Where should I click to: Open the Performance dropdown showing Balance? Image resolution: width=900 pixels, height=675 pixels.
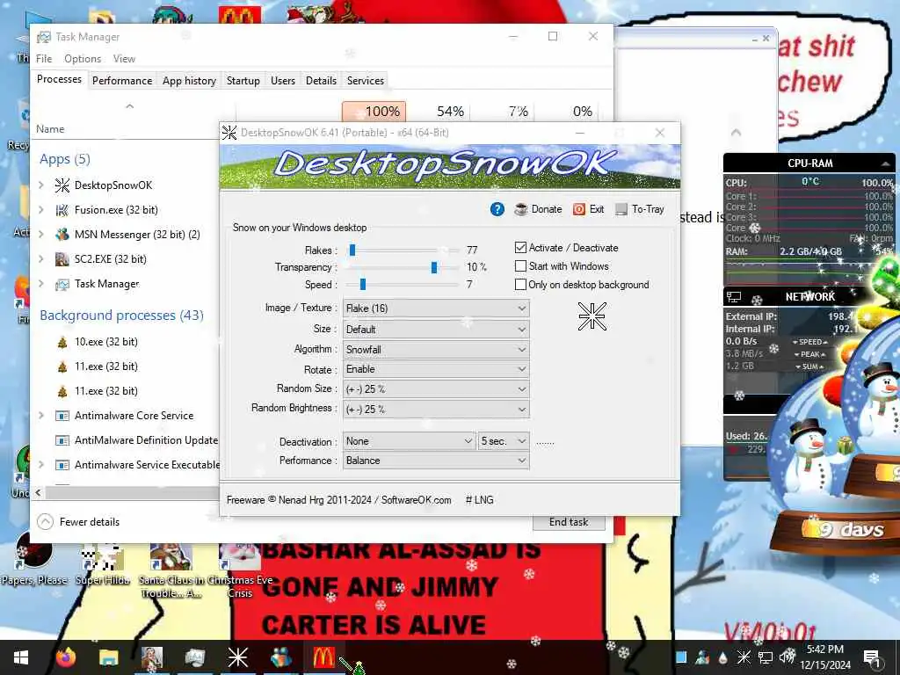point(436,461)
